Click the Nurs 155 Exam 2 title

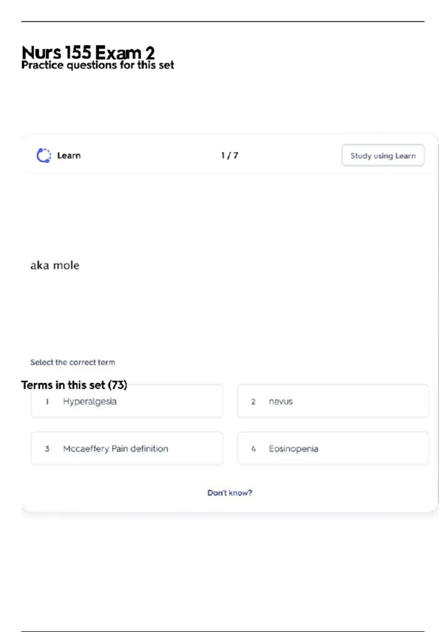[x=88, y=52]
